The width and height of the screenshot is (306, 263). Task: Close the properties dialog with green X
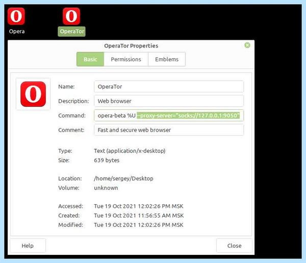pos(247,45)
